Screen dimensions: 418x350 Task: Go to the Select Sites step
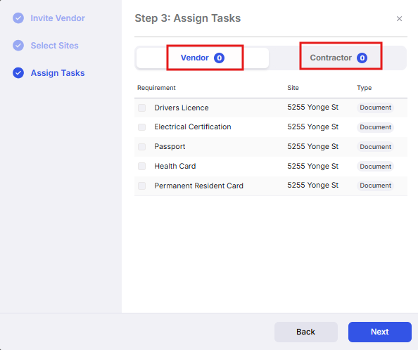(54, 46)
